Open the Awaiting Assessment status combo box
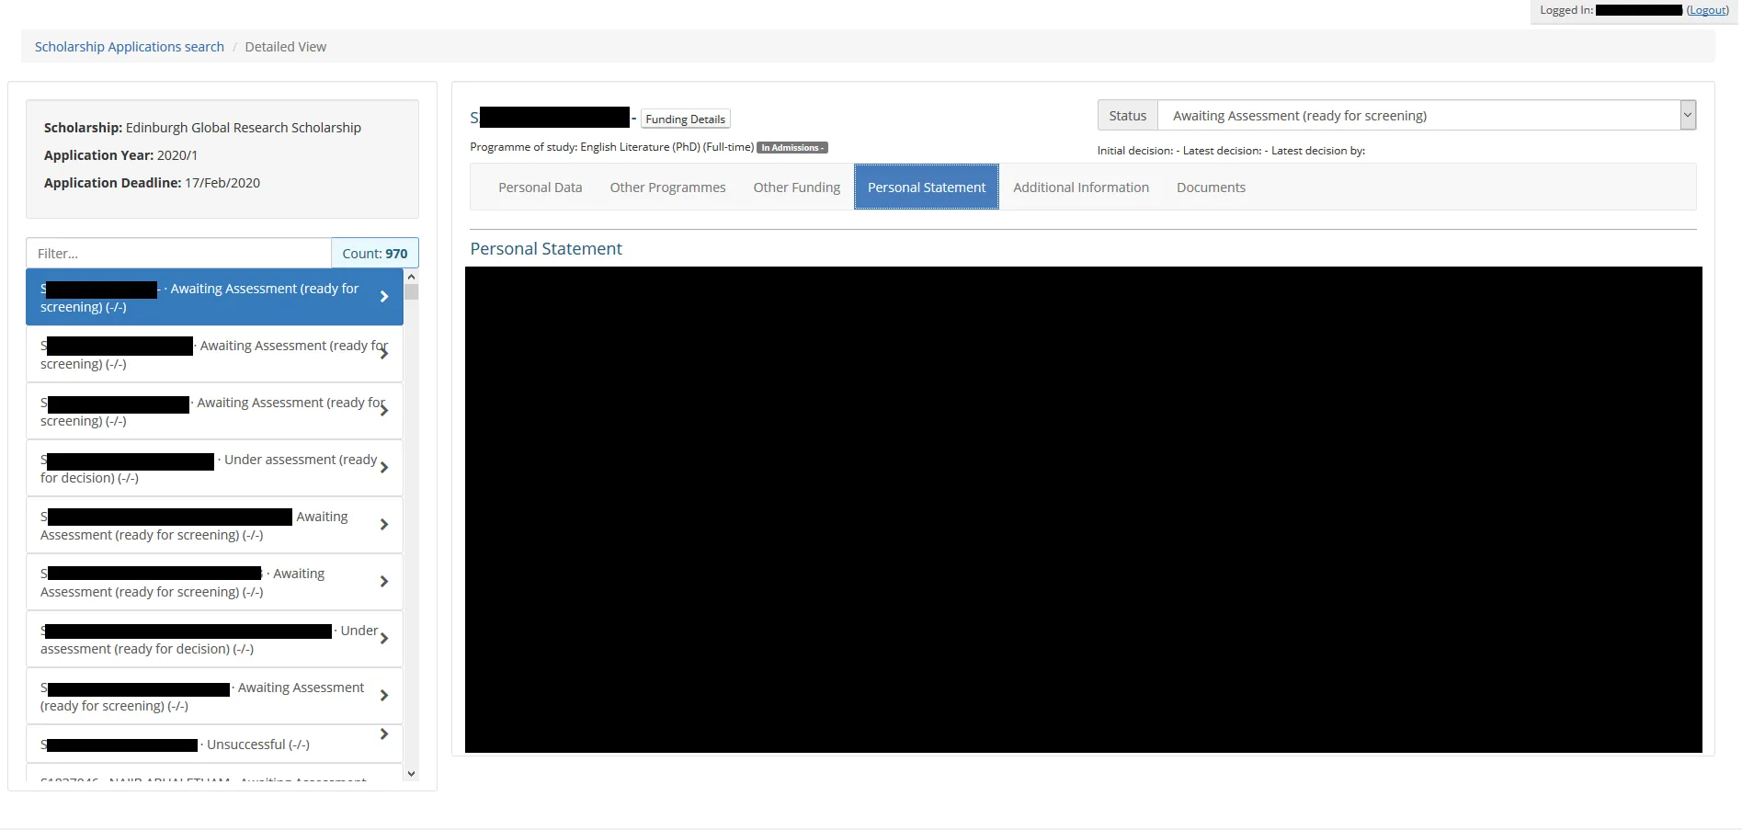 tap(1418, 116)
